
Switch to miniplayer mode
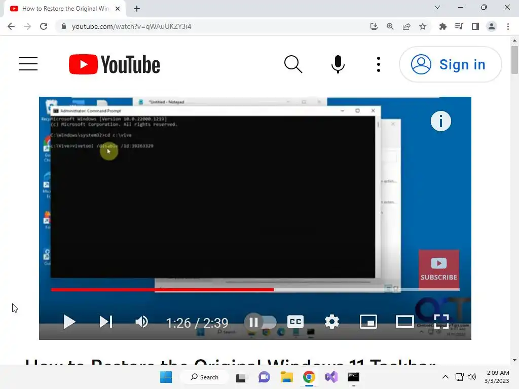(368, 322)
